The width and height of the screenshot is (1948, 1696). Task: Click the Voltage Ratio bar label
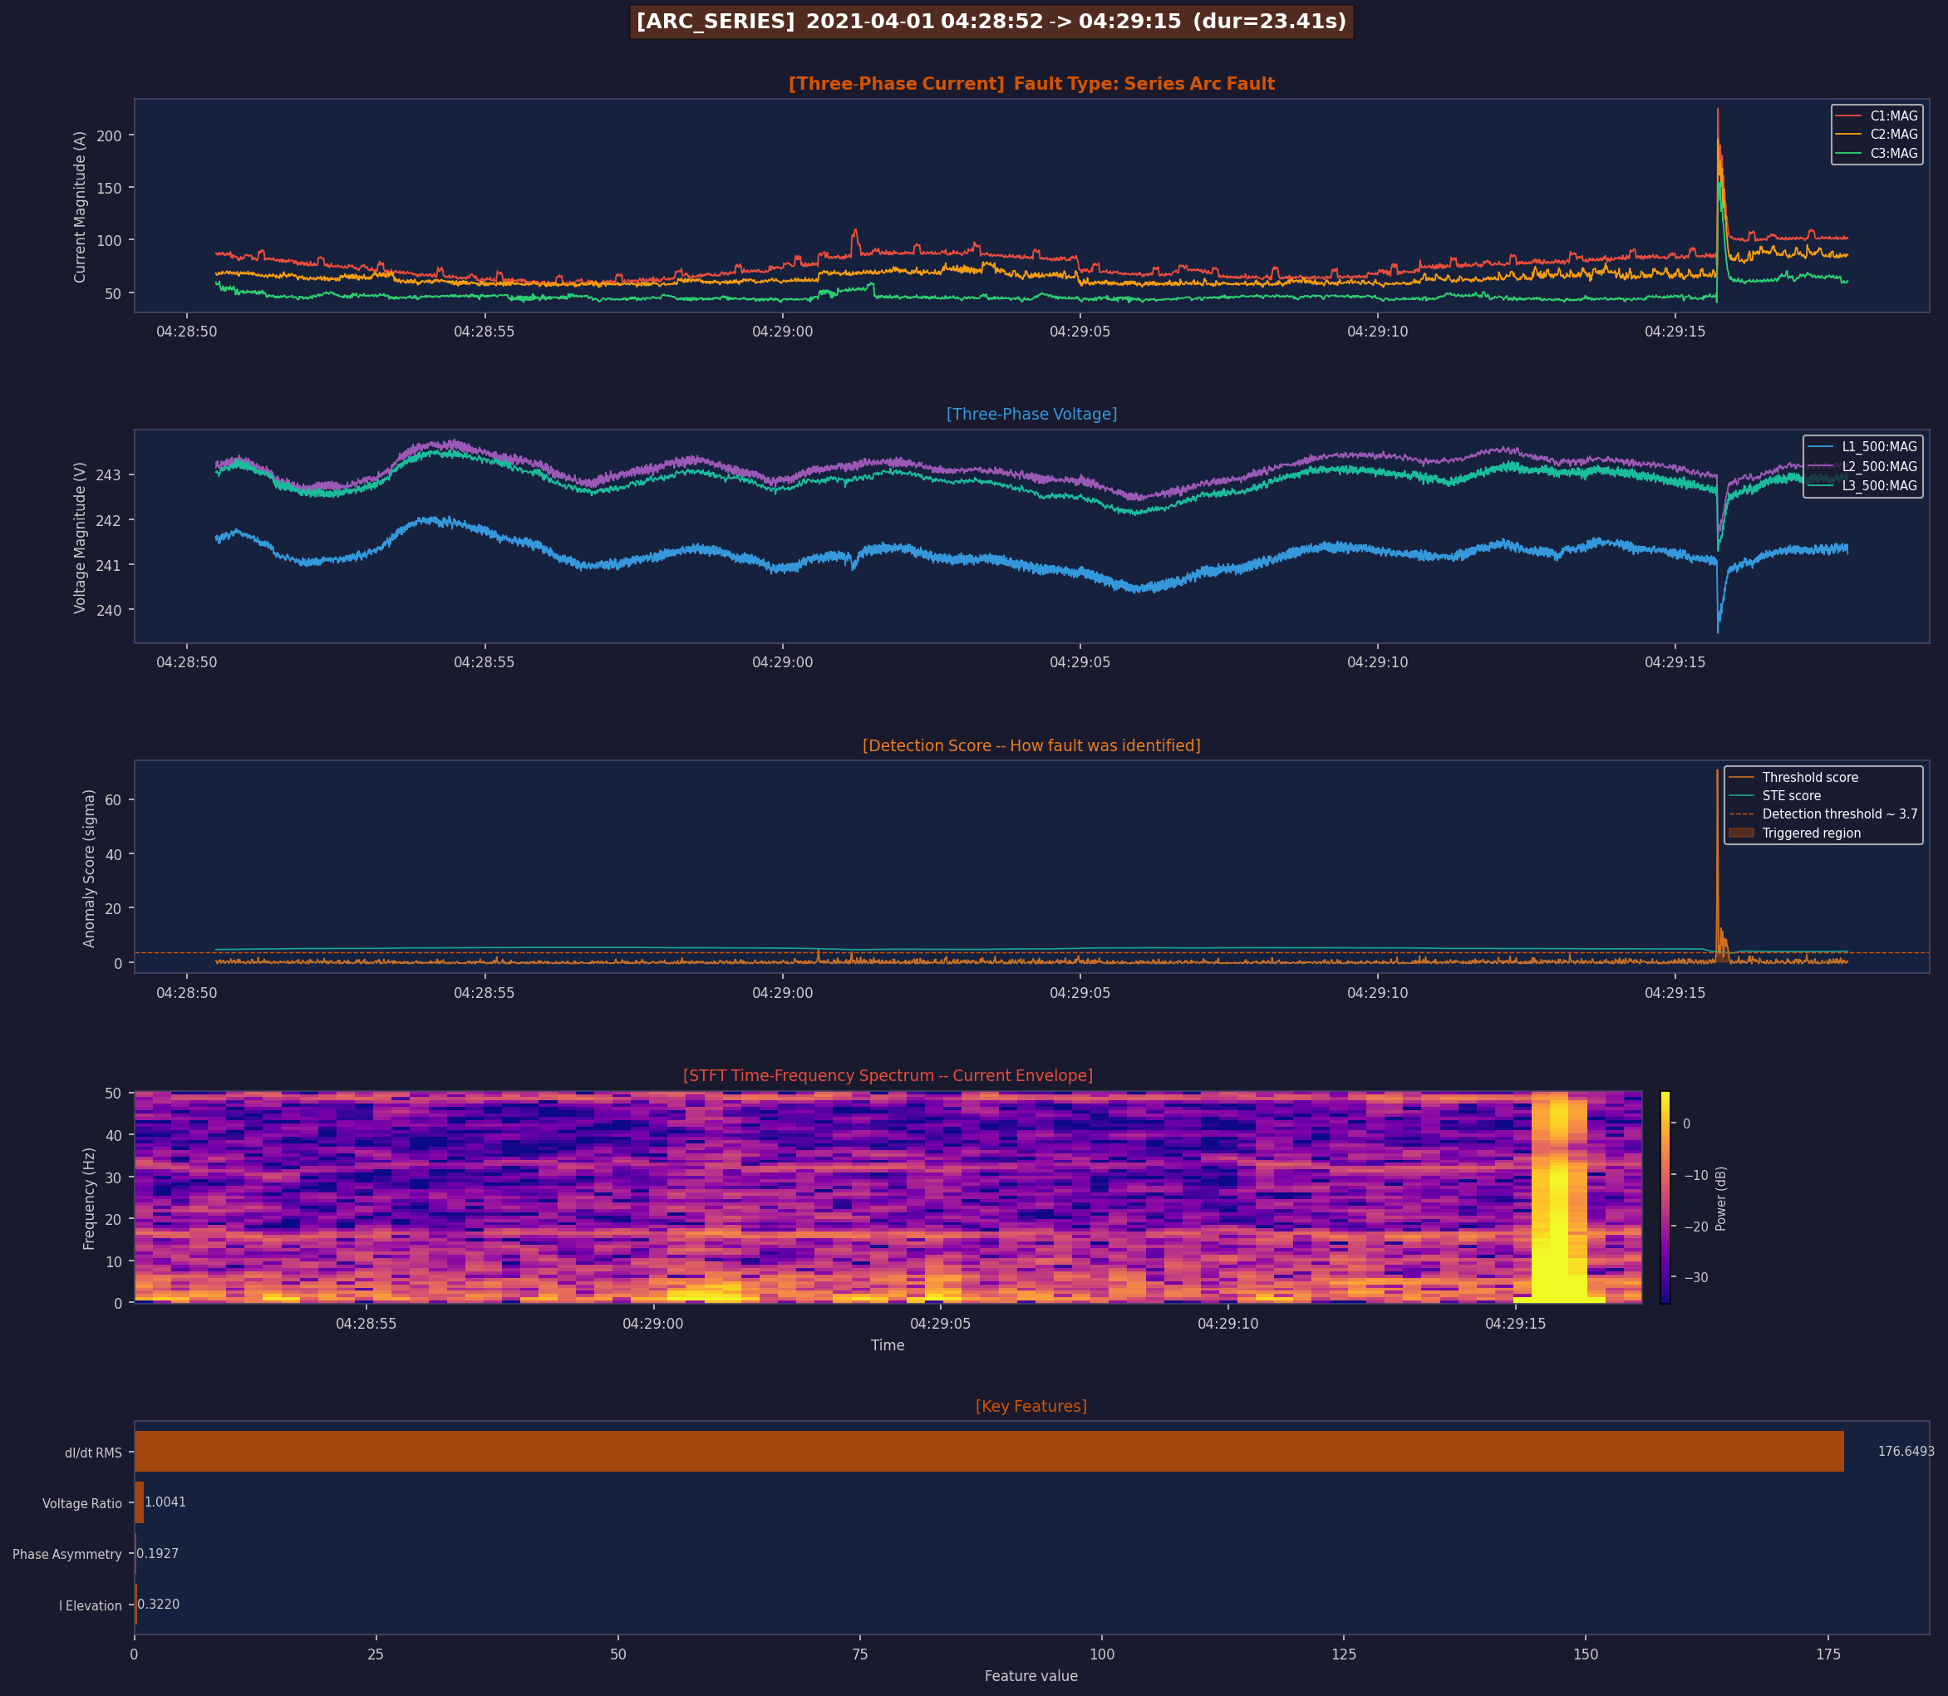82,1503
